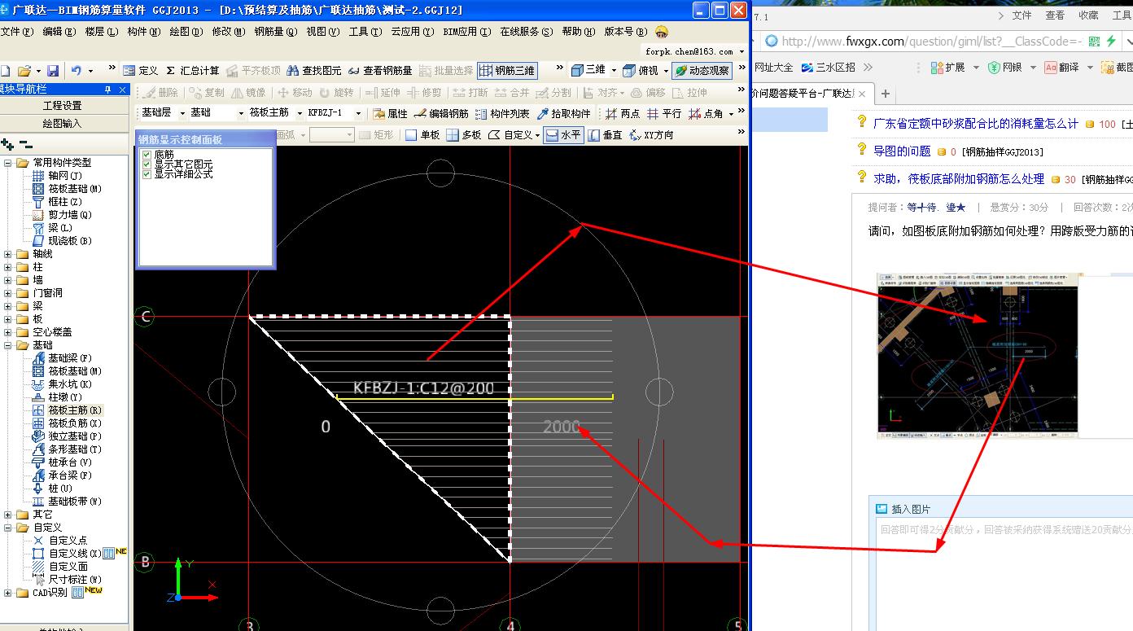Expand the 门窗洞 tree folder
The image size is (1133, 631).
point(9,293)
